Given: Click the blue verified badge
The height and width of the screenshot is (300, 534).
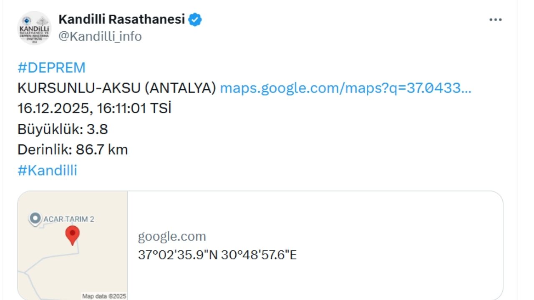Looking at the screenshot, I should coord(195,20).
